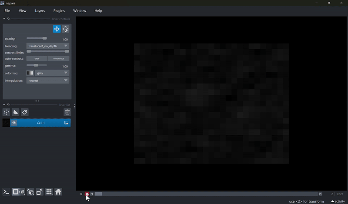348x204 pixels.
Task: Open the IPython console
Action: [x=6, y=192]
